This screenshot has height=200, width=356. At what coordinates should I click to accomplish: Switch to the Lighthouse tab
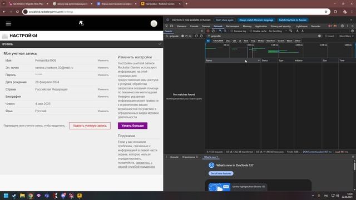301,26
